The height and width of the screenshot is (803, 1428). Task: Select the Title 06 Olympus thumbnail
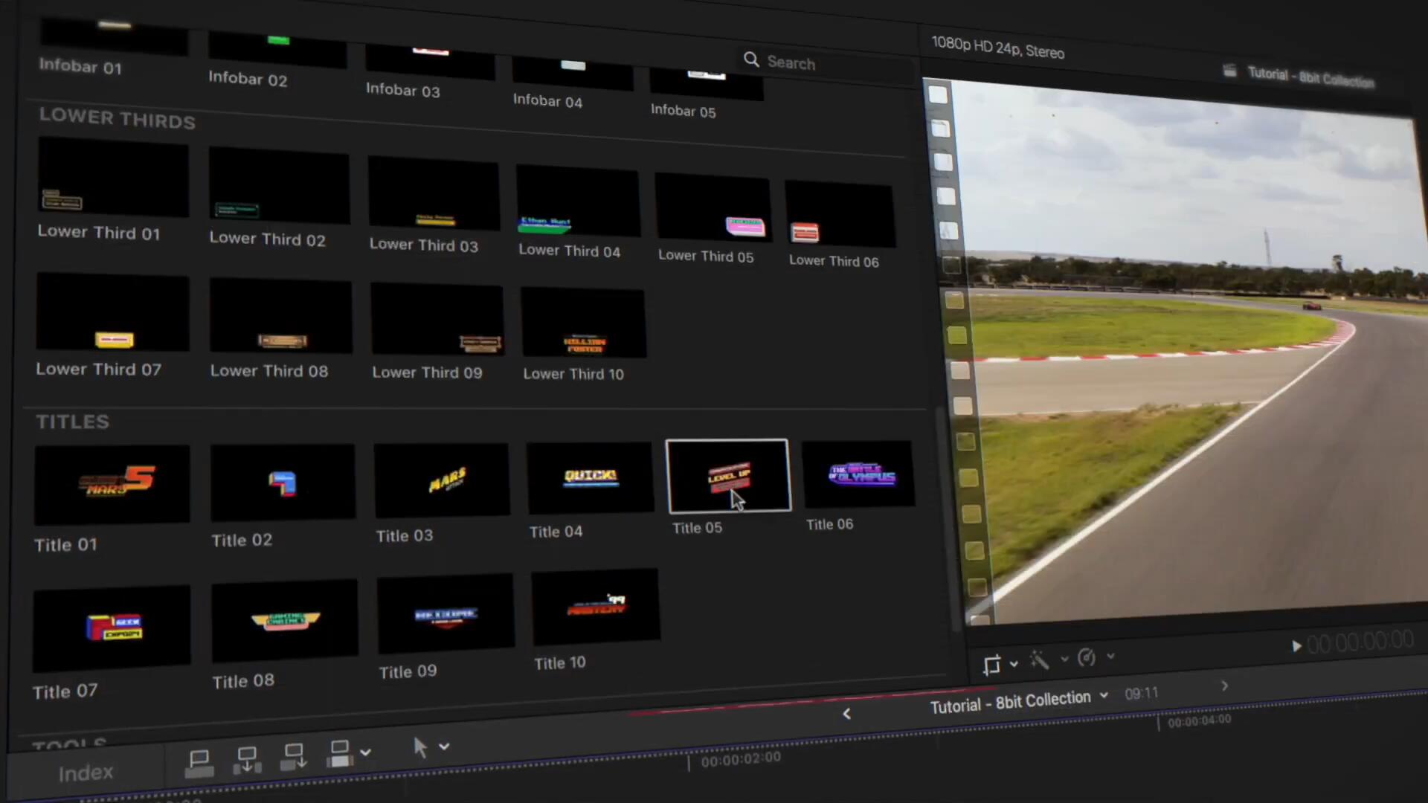pos(859,474)
